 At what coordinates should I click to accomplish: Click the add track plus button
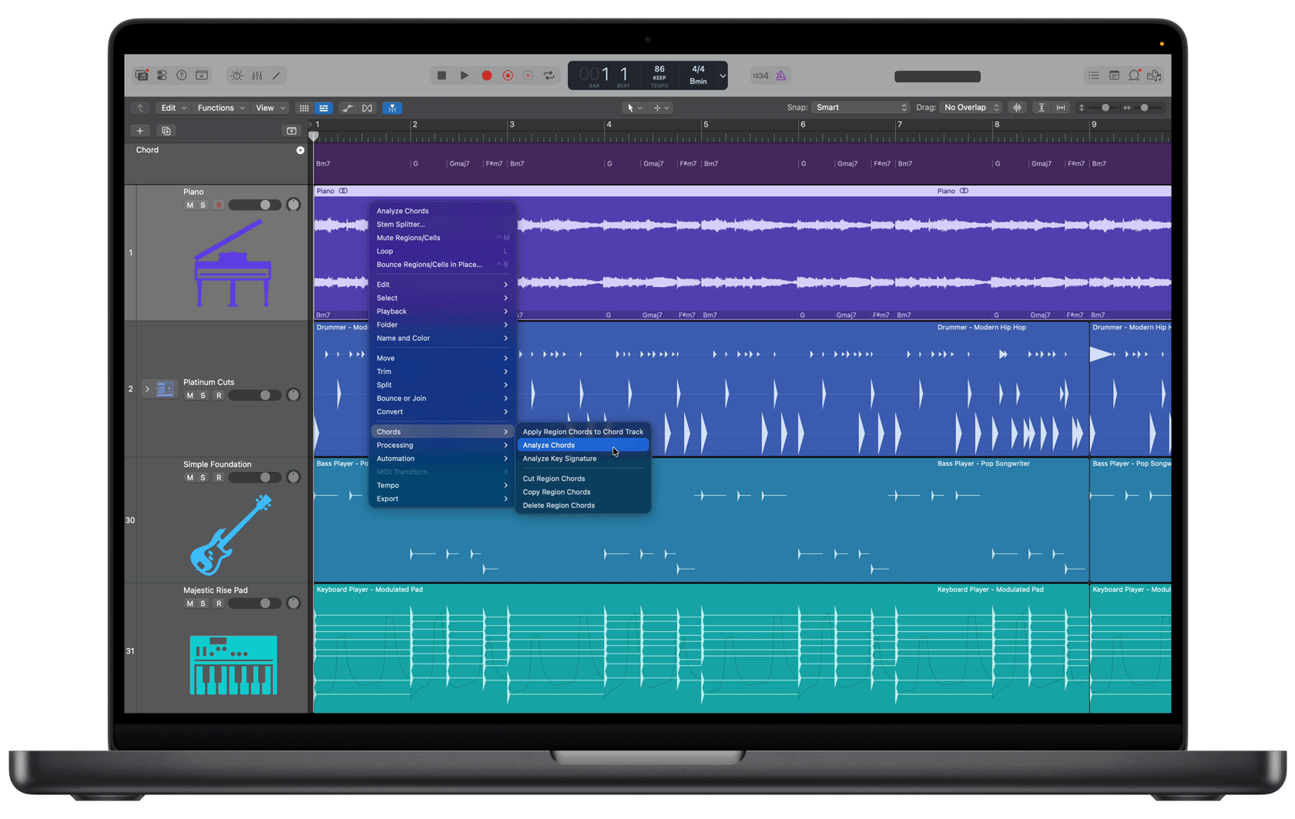[x=139, y=131]
